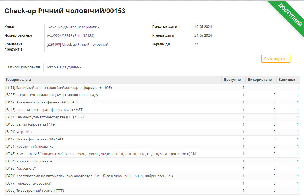Click the Використано column header
The image size is (304, 196).
[260, 80]
